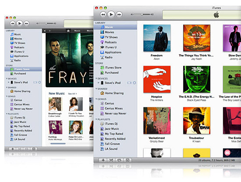Click Rewind button in back iTunes window

13,24
